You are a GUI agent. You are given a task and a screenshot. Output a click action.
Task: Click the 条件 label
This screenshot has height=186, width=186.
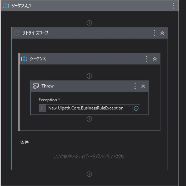tap(24, 142)
